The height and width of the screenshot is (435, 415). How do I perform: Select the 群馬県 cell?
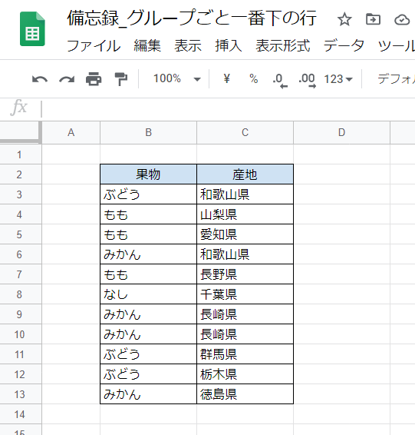click(245, 354)
